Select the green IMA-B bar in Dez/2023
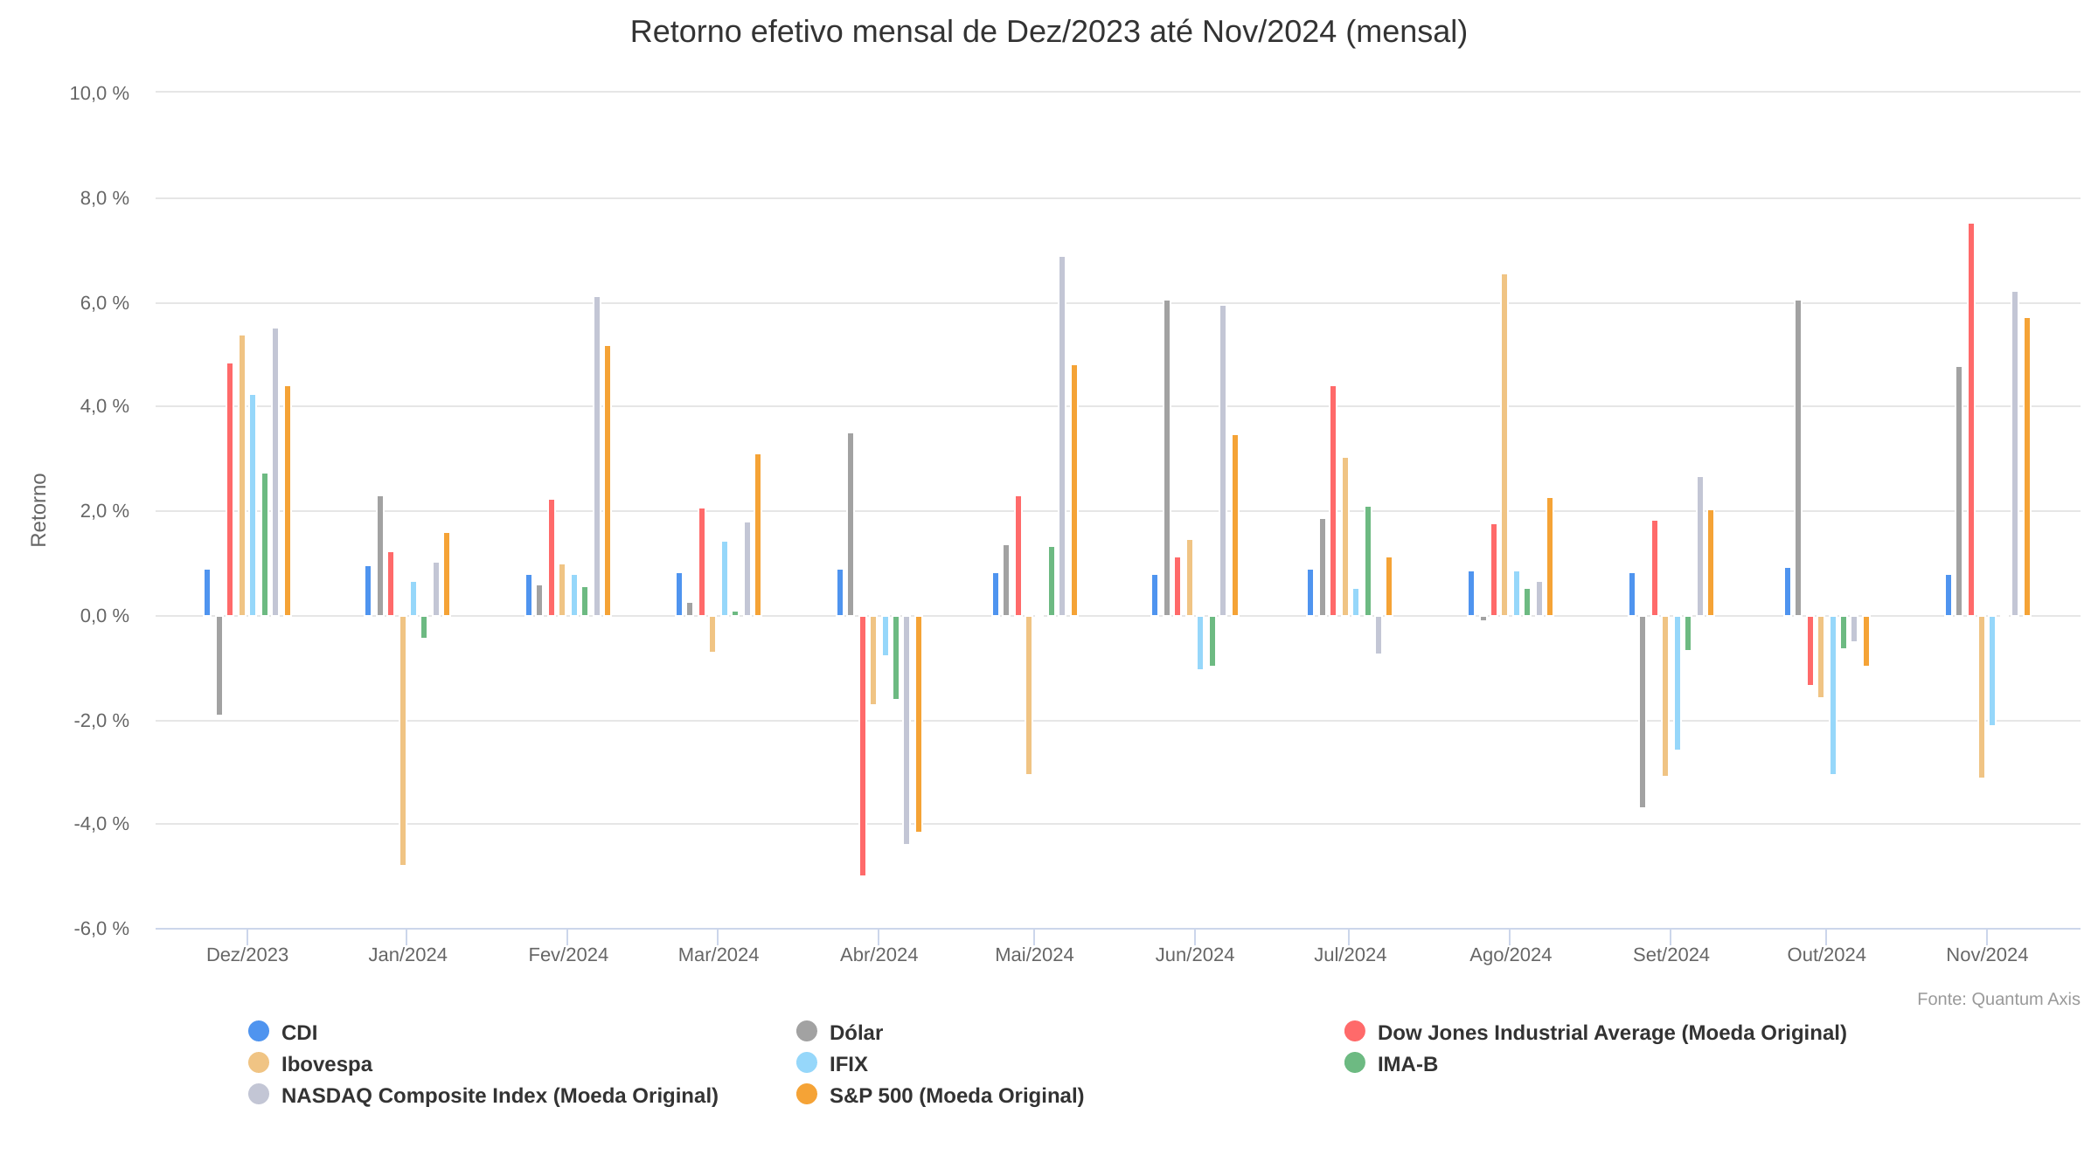The width and height of the screenshot is (2098, 1169). pyautogui.click(x=265, y=544)
